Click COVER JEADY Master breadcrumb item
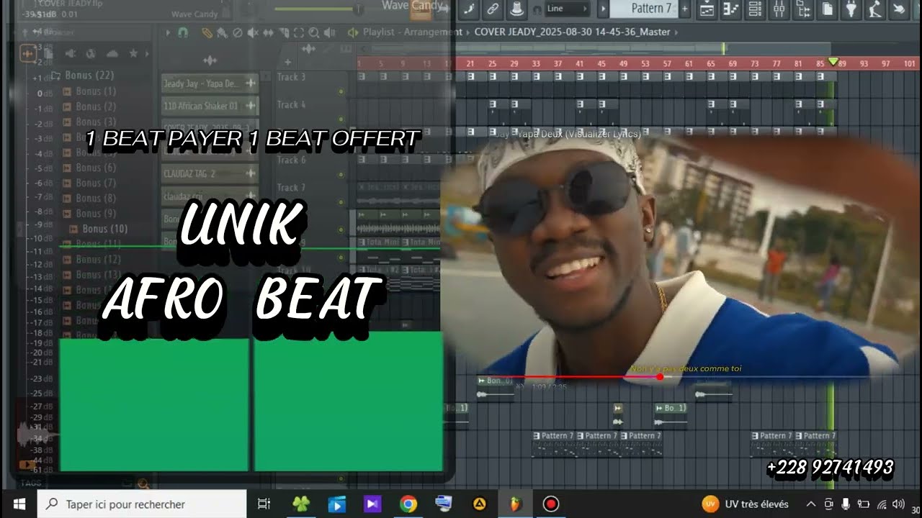This screenshot has width=922, height=518. coord(572,32)
